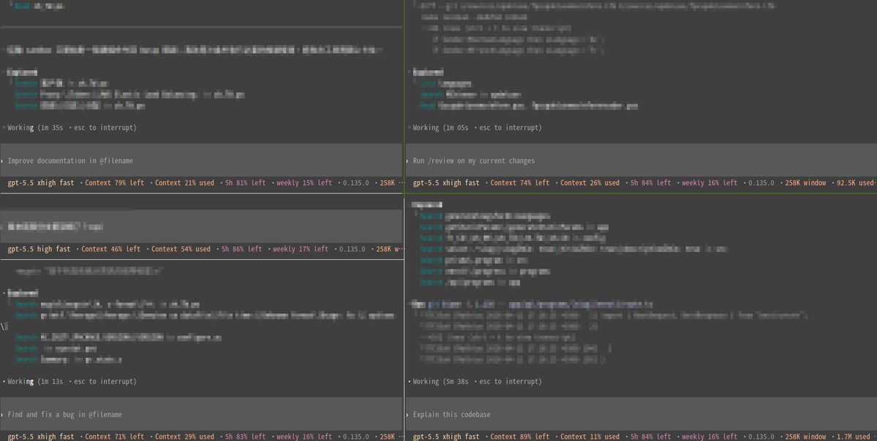Click 'Context 29% used' status entry
Screen dimensions: 877x441
coord(184,437)
